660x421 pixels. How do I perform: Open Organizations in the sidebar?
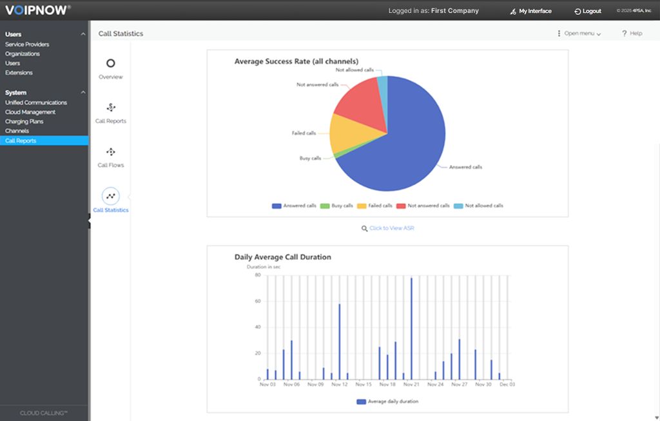pos(23,54)
